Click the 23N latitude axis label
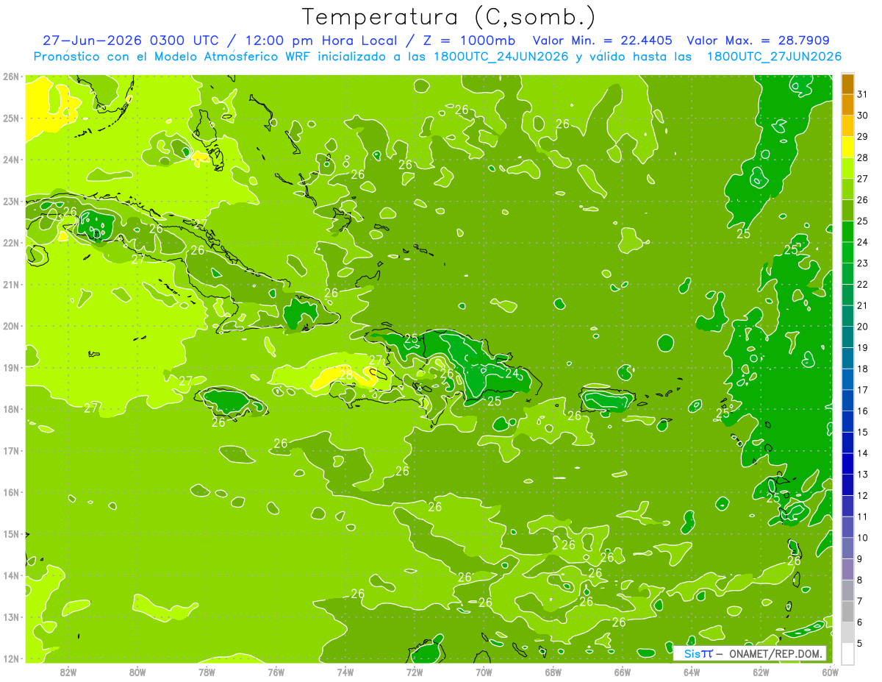The width and height of the screenshot is (882, 682). coord(11,201)
